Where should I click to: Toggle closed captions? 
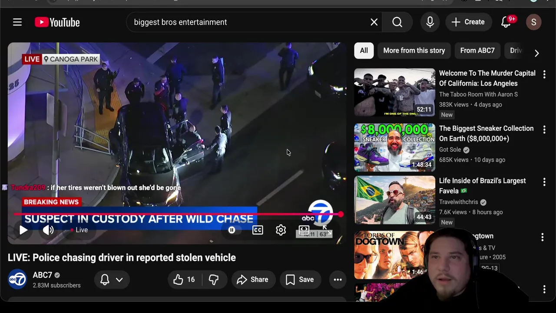coord(258,230)
